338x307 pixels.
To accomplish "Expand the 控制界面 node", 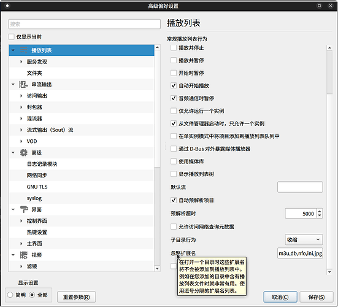I will click(21, 220).
